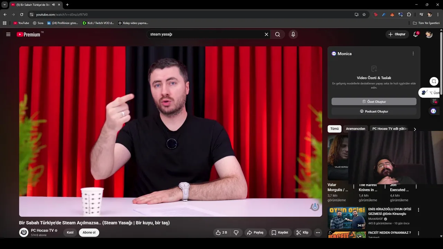
Task: Run search with magnifying glass button
Action: (x=278, y=34)
